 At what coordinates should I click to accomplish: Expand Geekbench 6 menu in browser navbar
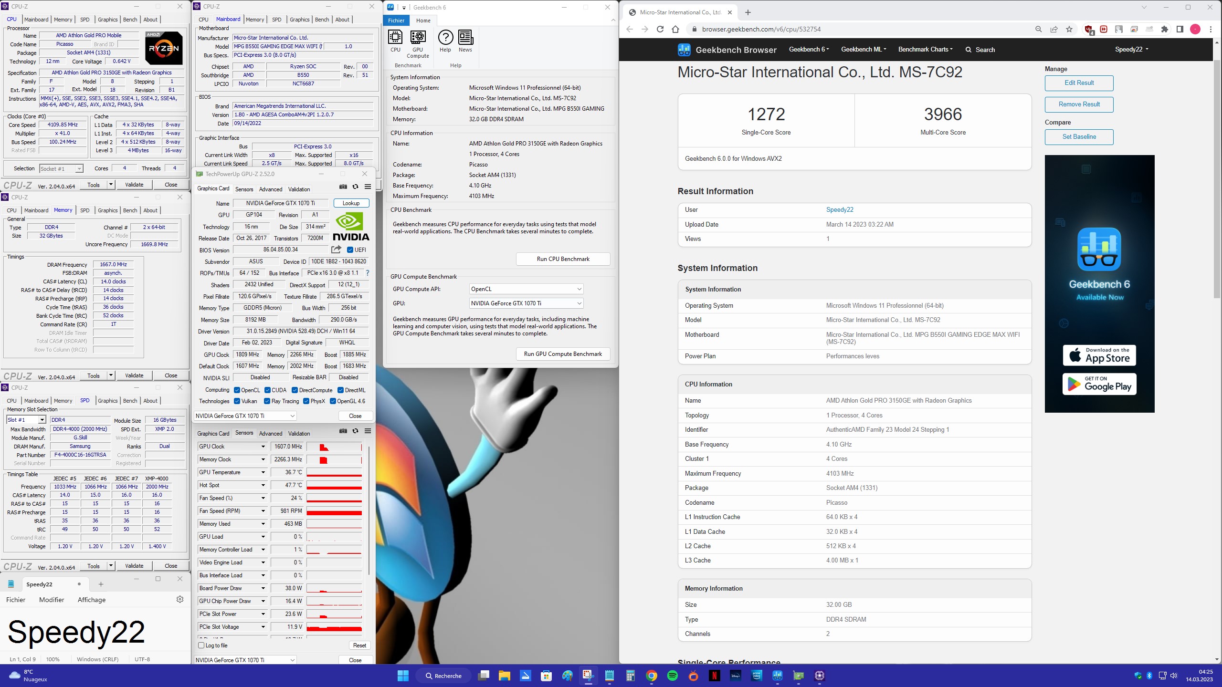[x=809, y=49]
